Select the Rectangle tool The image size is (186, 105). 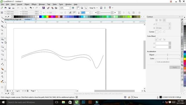tap(2, 46)
